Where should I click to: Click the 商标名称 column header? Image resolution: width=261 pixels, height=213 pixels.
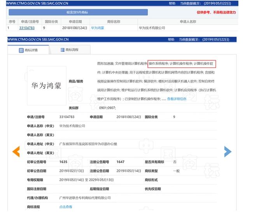[x=114, y=22]
